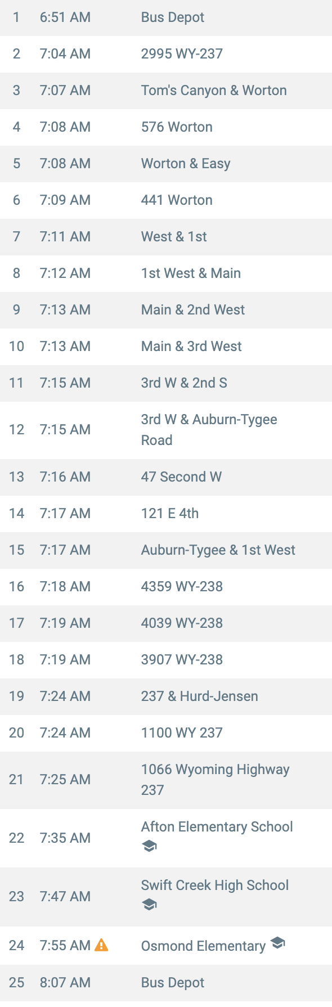
Task: Click school cap icon under Afton Elementary School
Action: (149, 846)
